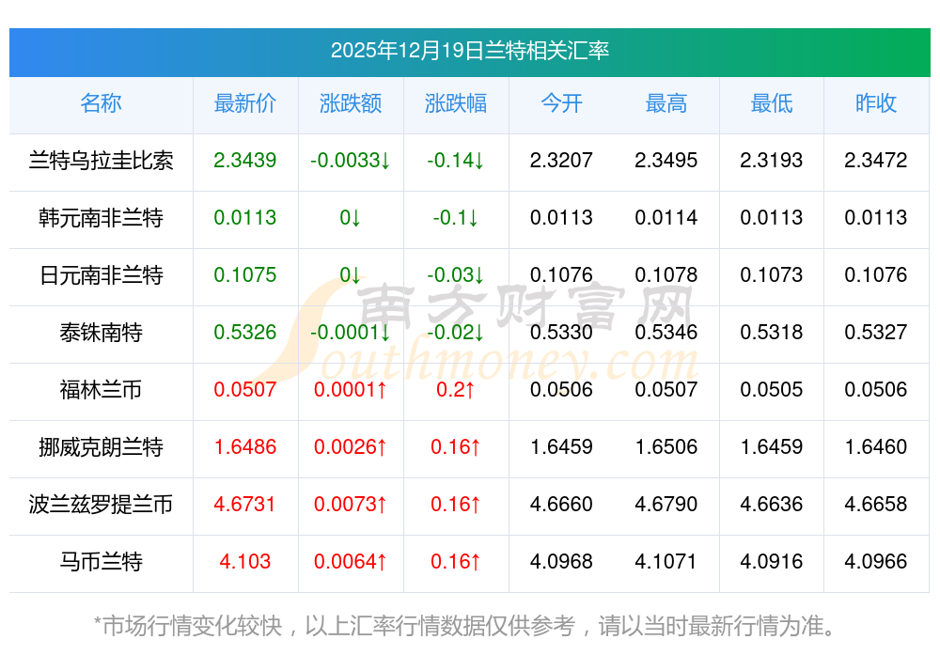Click the 涨跌幅 column header

pos(456,103)
